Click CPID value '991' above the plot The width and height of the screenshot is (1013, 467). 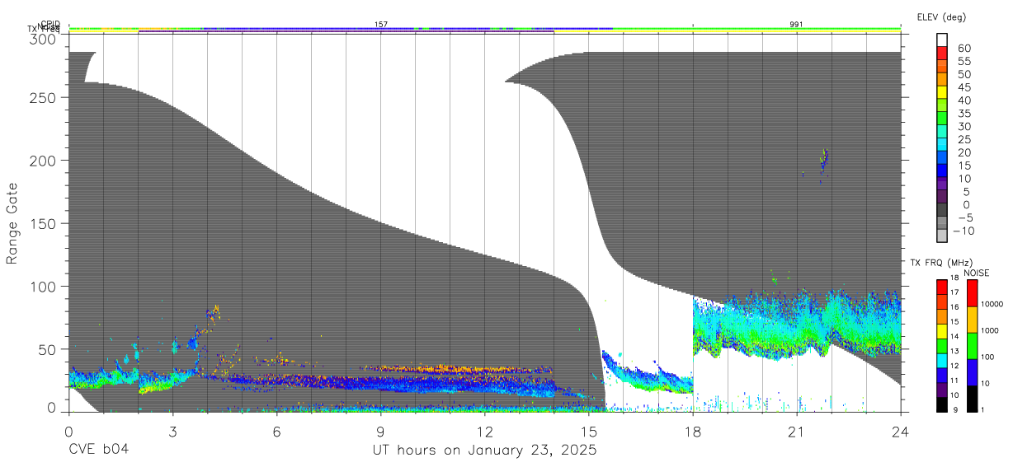pos(796,25)
